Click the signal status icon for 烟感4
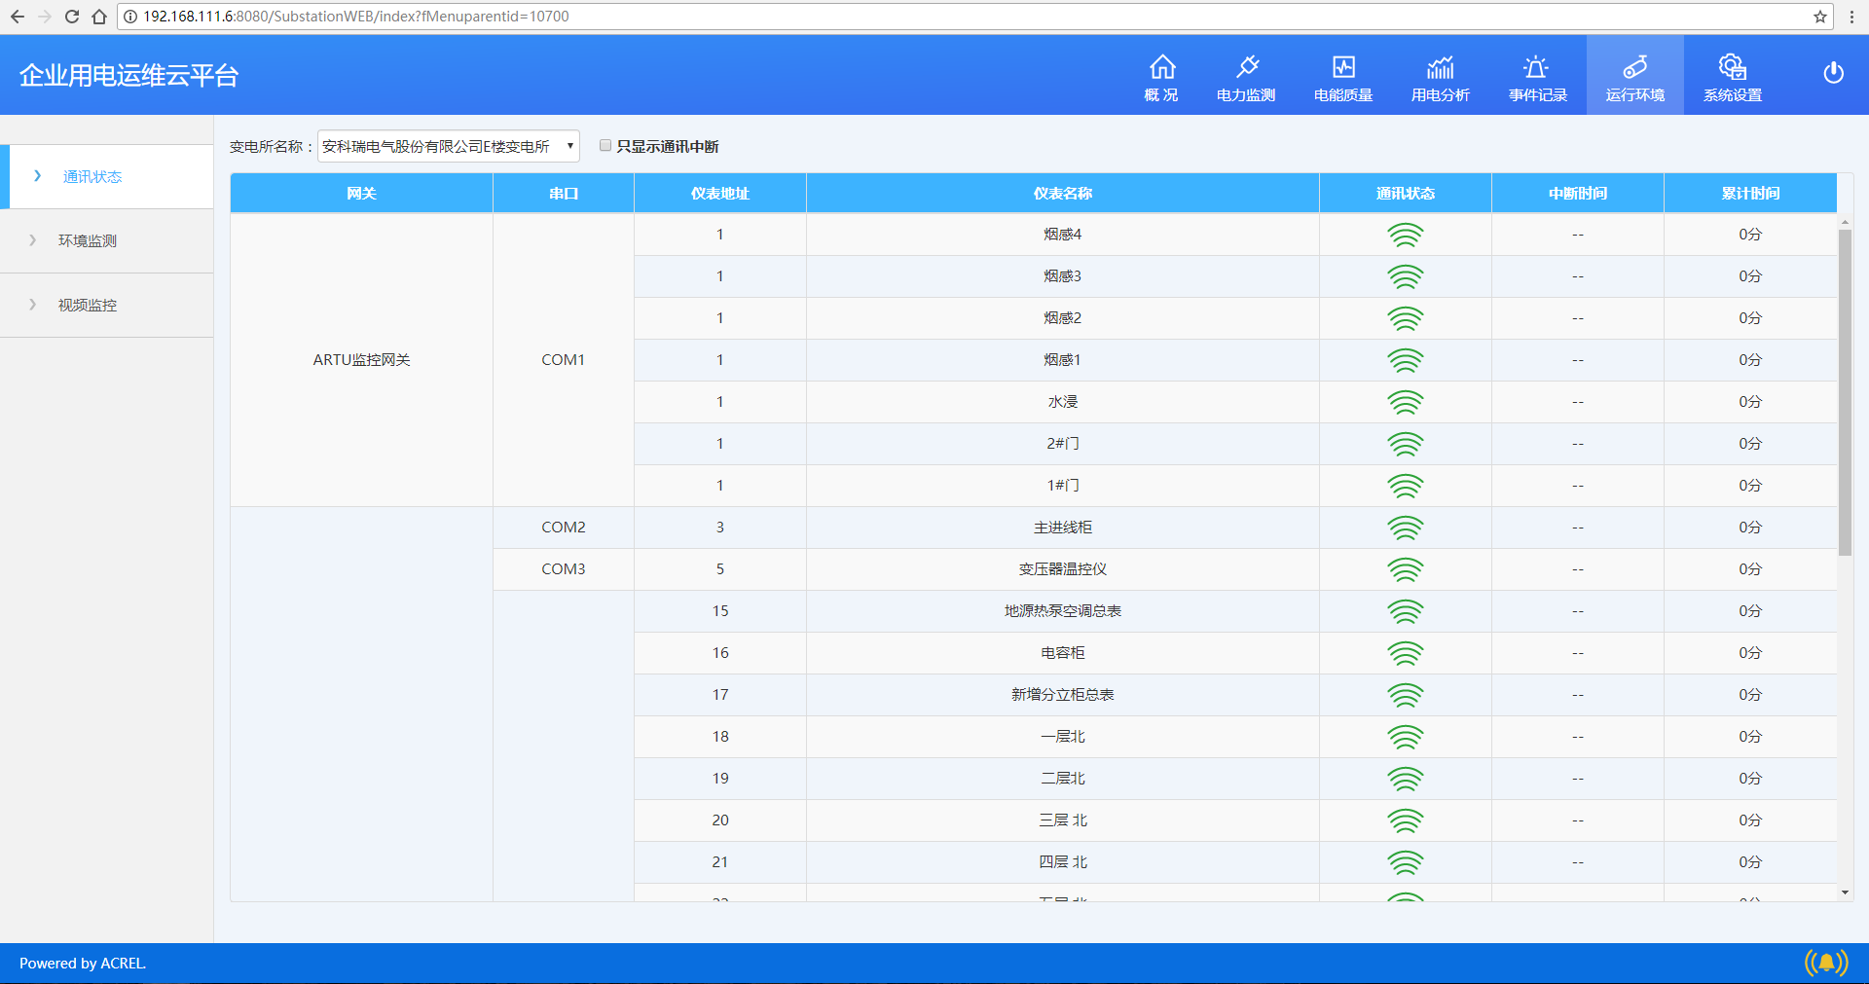Viewport: 1869px width, 984px height. click(x=1406, y=235)
